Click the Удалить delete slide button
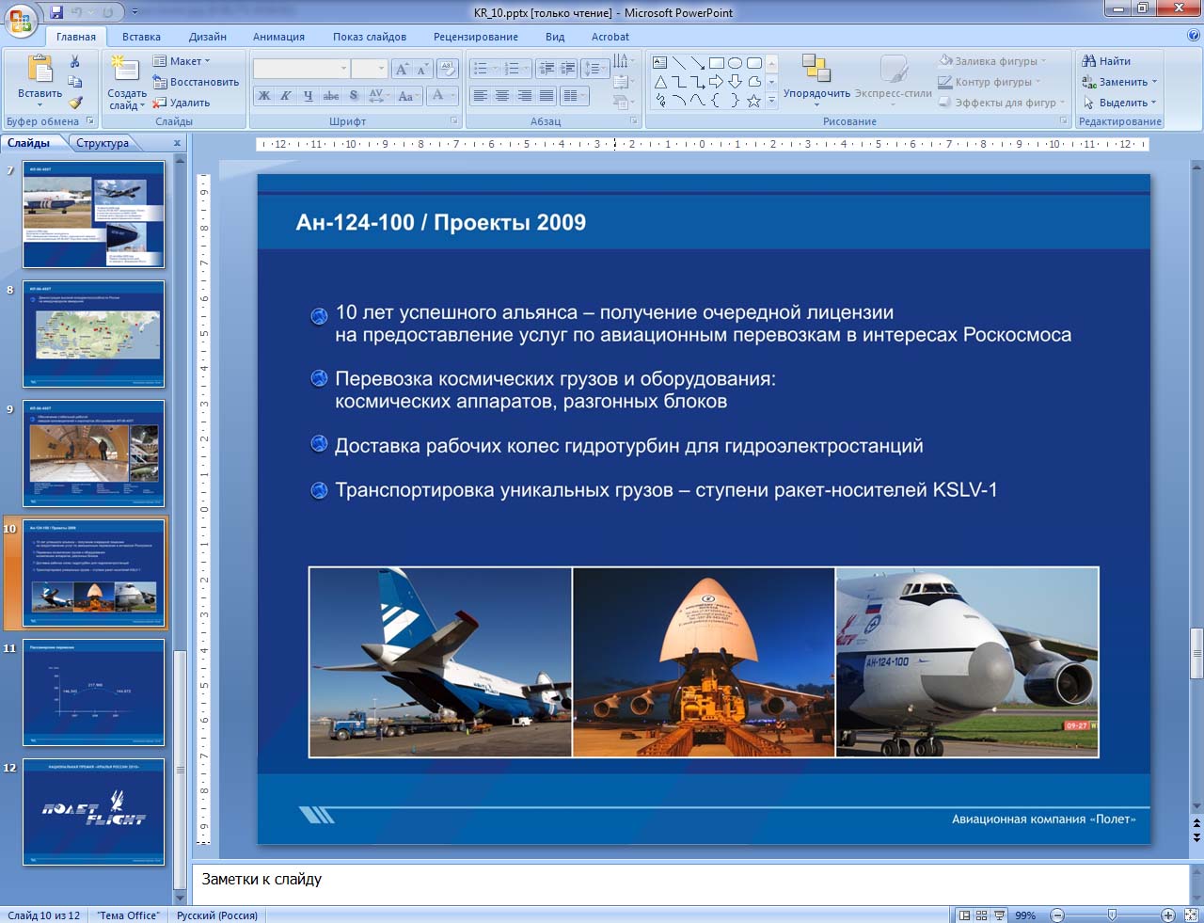Viewport: 1204px width, 923px height. [182, 103]
